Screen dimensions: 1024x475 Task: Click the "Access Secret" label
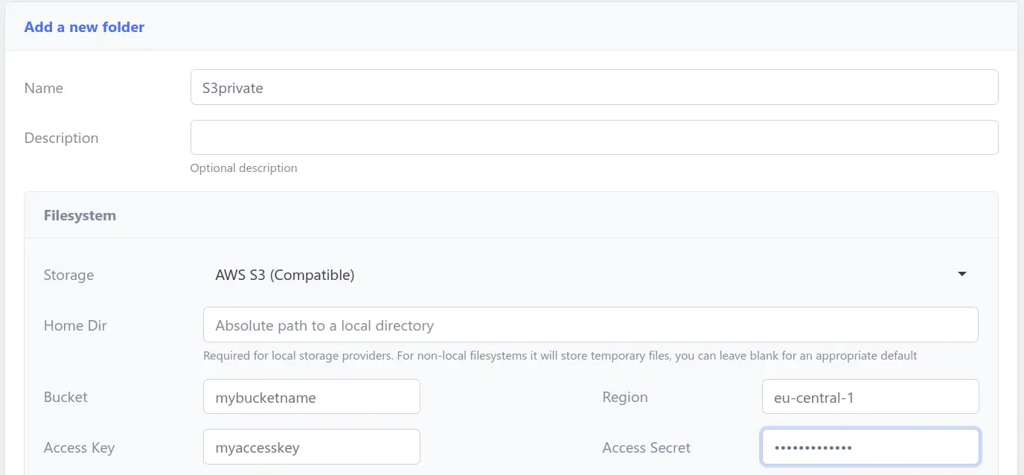(x=647, y=447)
